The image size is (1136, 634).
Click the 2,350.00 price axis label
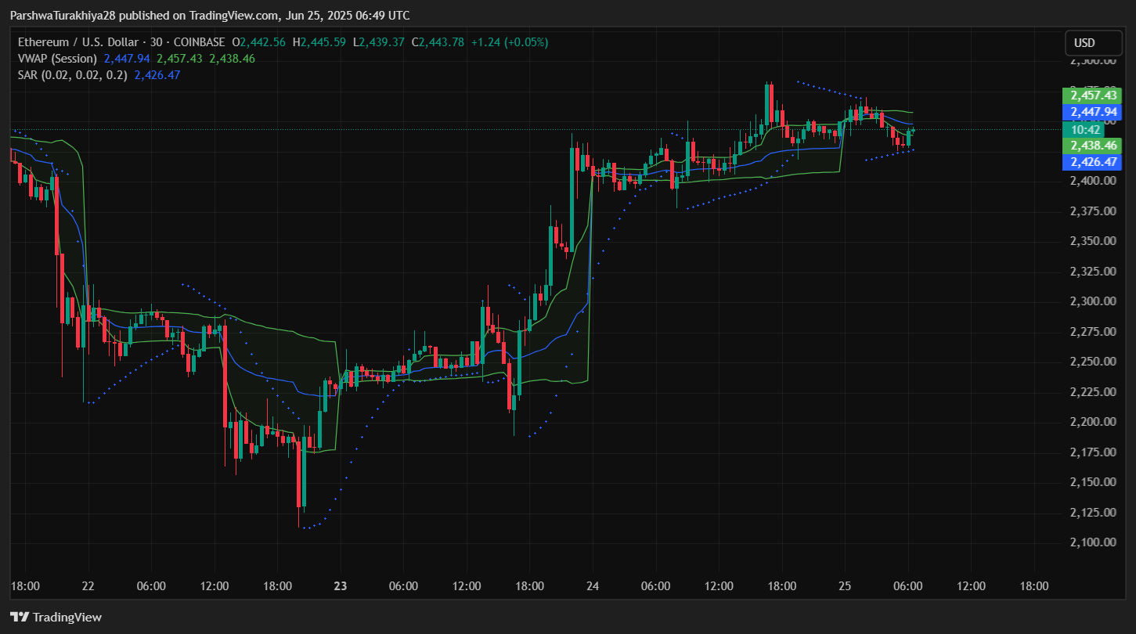tap(1093, 241)
